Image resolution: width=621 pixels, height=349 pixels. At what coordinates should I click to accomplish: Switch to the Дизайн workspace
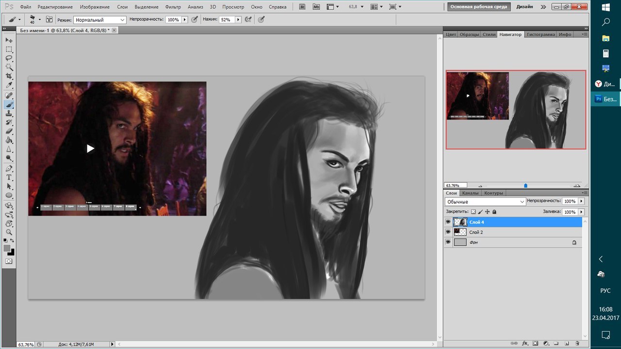coord(524,7)
